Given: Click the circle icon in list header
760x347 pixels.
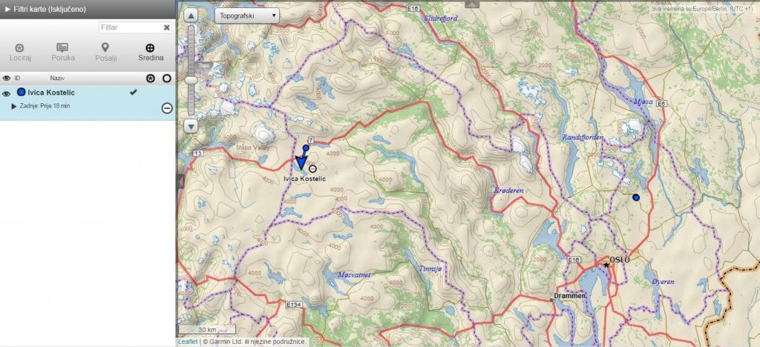Looking at the screenshot, I should (167, 78).
